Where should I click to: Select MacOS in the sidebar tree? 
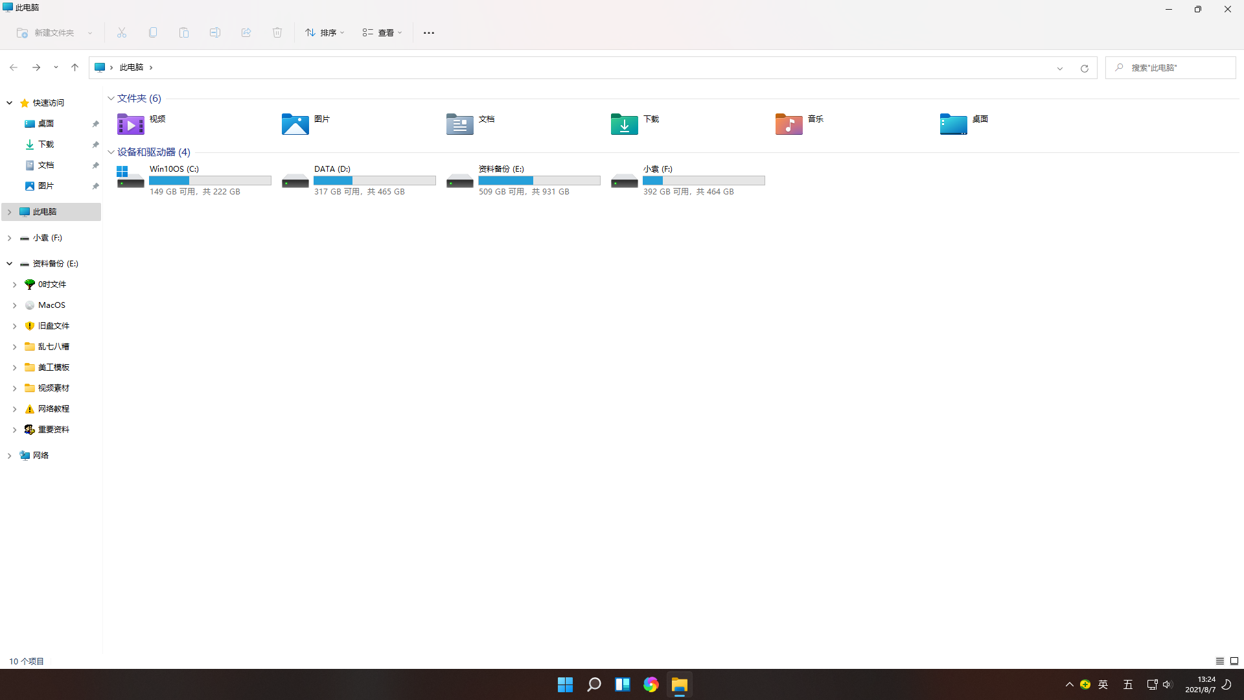point(52,305)
